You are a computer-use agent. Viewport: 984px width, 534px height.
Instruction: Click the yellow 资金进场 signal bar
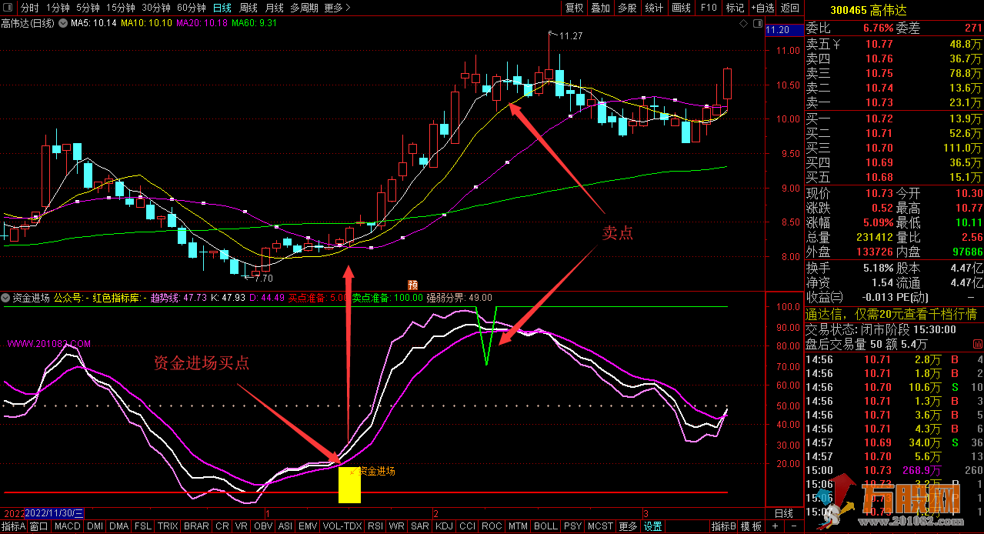[349, 485]
